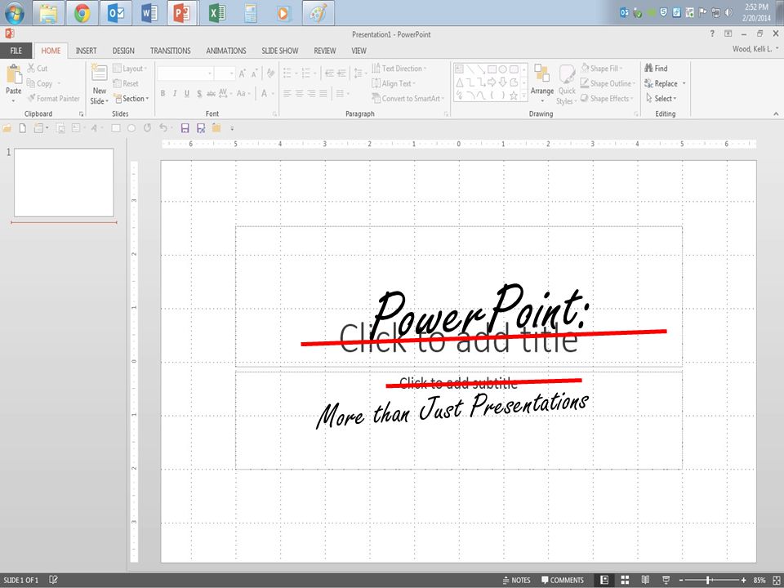Viewport: 784px width, 588px height.
Task: Open the Align Text menu
Action: [x=394, y=83]
